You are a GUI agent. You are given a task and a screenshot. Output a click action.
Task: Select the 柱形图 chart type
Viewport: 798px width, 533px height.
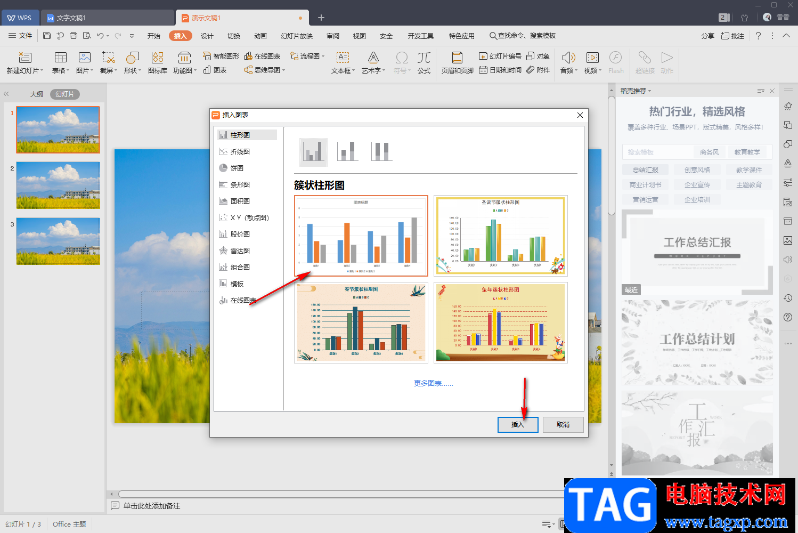[247, 135]
